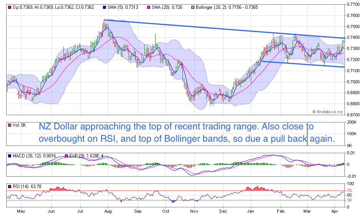Click the May label on the time axis

tap(21, 211)
